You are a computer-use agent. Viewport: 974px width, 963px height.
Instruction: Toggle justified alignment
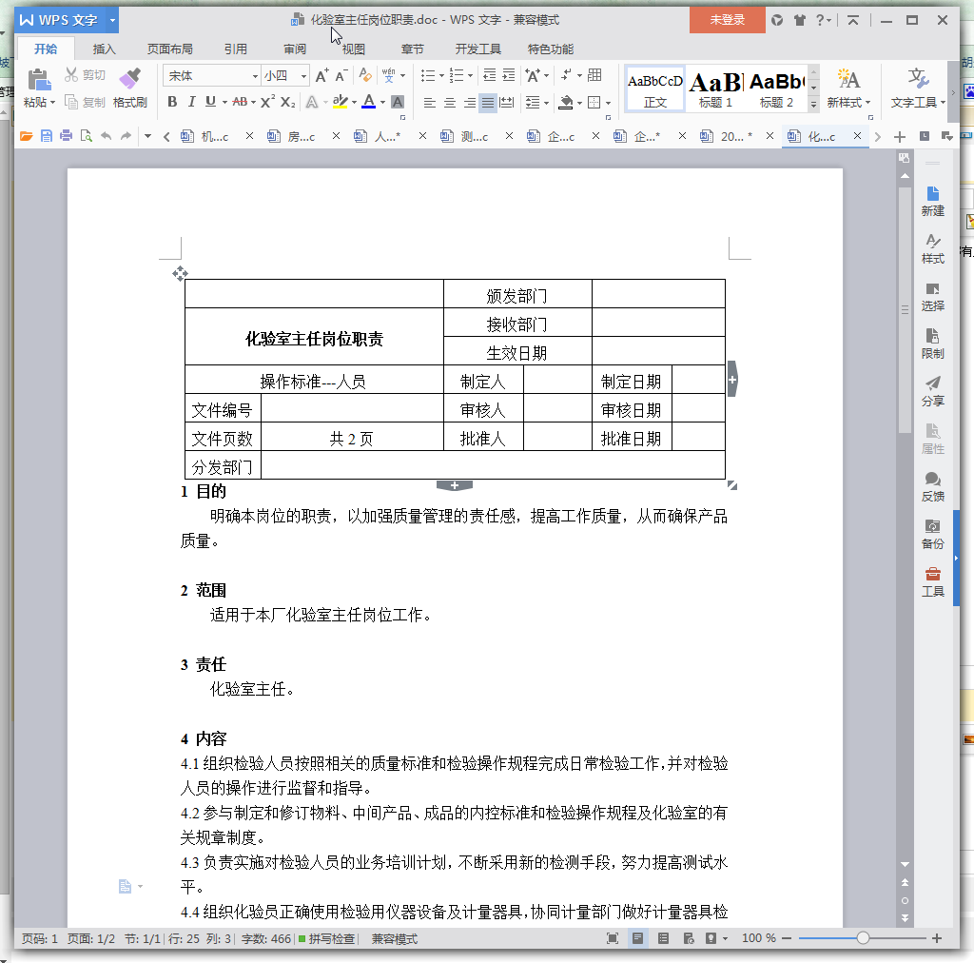click(488, 103)
